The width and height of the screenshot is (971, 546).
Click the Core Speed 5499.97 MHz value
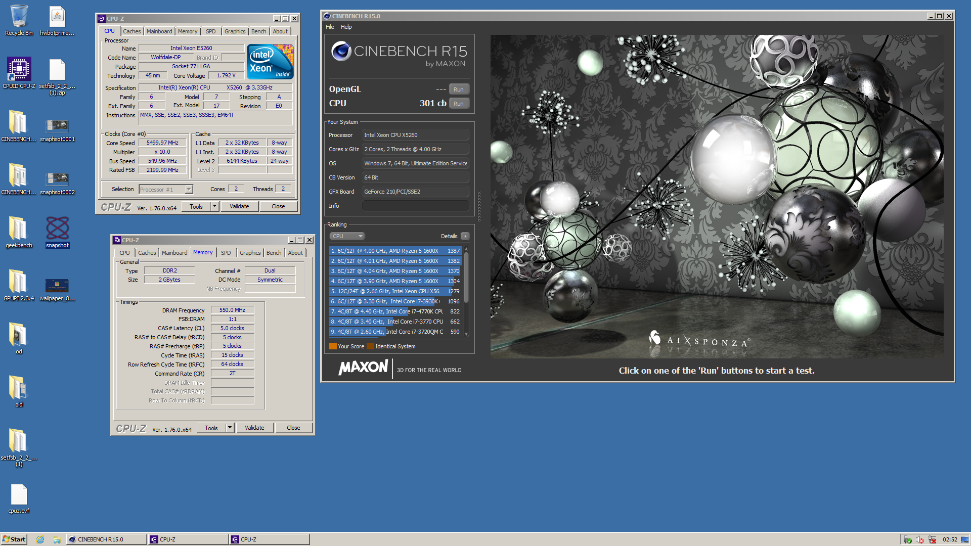(x=162, y=143)
